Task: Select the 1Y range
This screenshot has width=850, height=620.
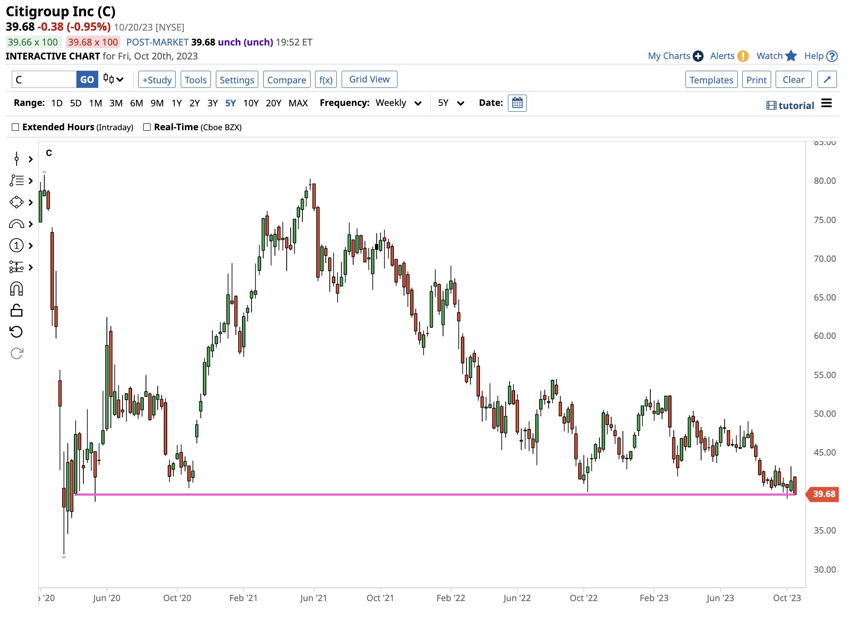Action: tap(177, 103)
